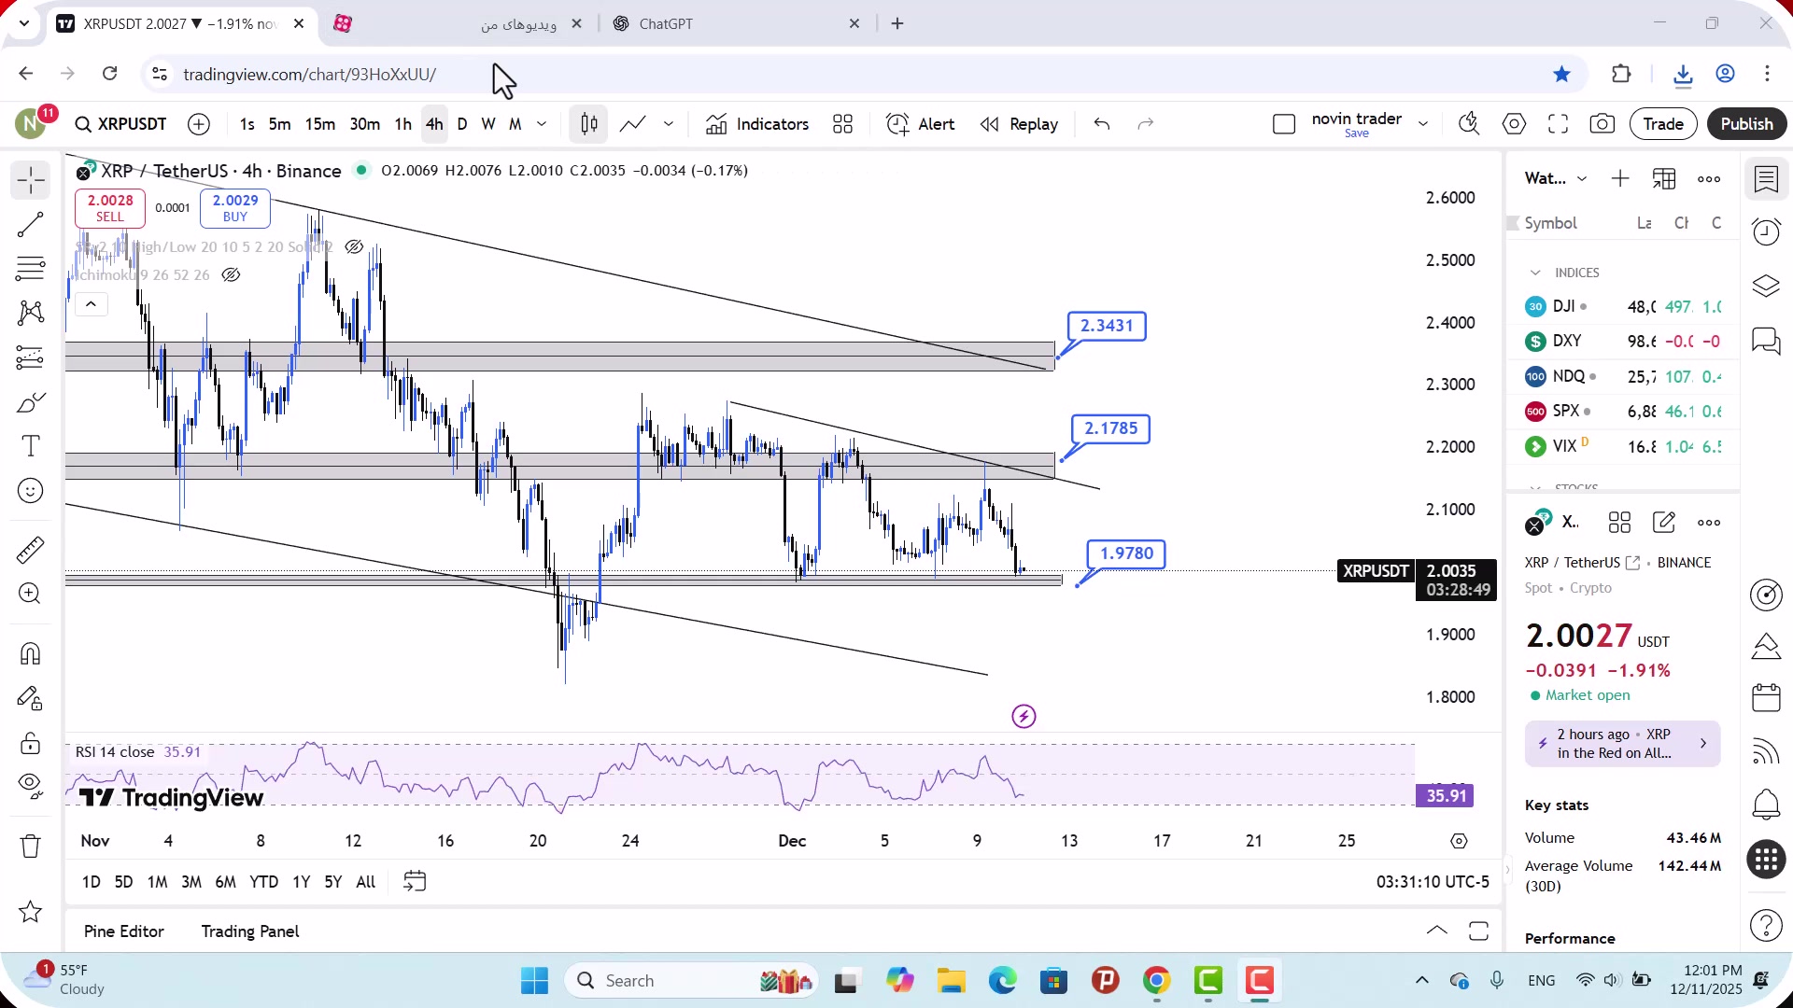Open the emoji icons tool

pos(30,491)
